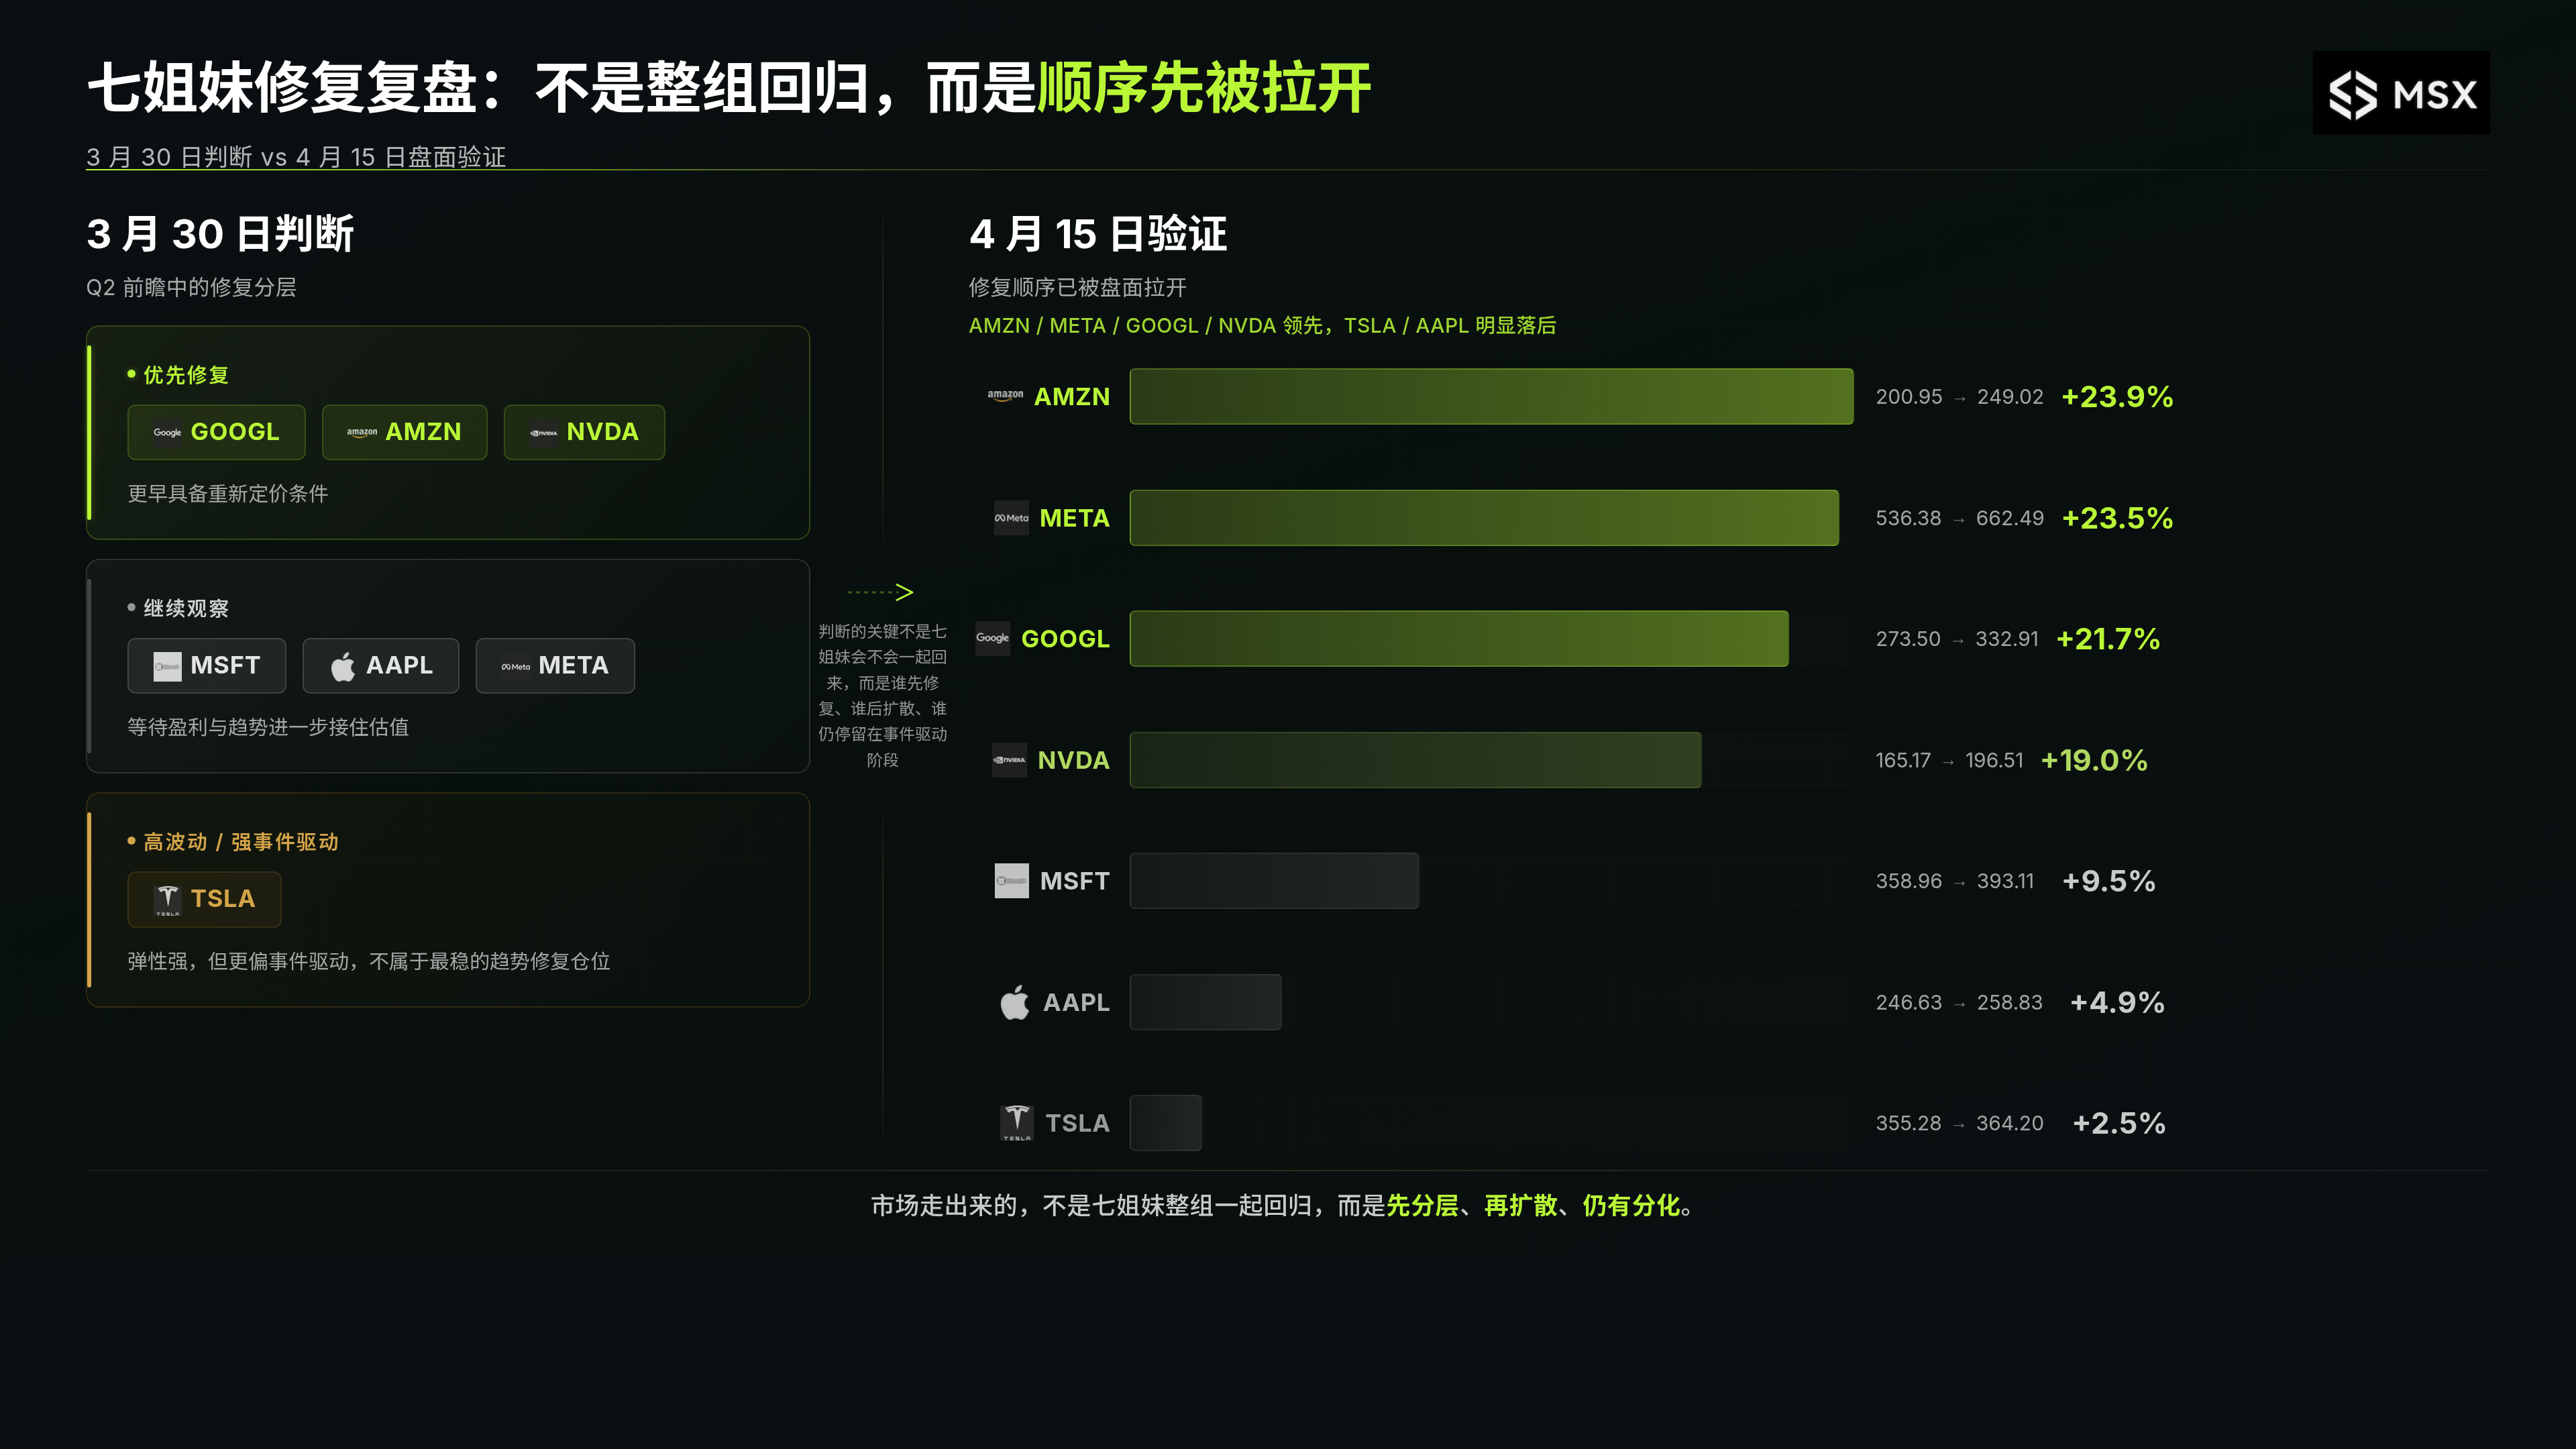
Task: Click the Tesla logo beside the TSLA bar
Action: pyautogui.click(x=1016, y=1122)
